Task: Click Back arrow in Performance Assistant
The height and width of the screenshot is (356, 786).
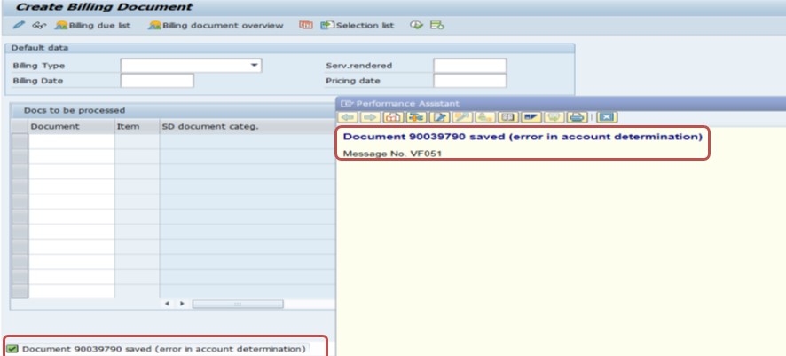Action: tap(349, 117)
